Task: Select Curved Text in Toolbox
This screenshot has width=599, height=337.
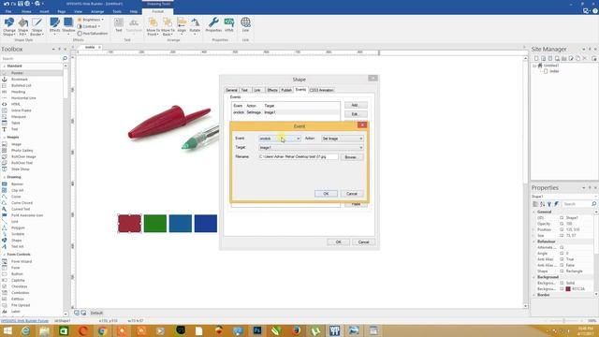Action: tap(21, 209)
